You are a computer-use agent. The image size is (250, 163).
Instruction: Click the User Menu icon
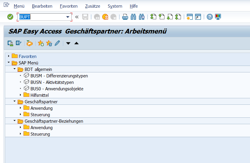tap(10, 43)
